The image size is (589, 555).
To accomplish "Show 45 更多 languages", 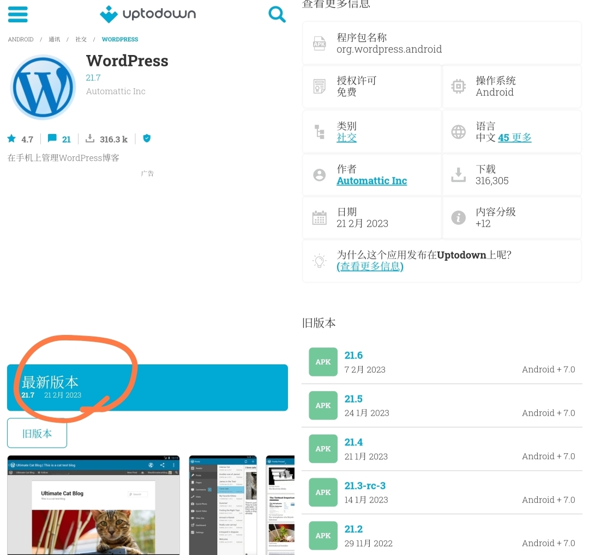I will coord(515,138).
